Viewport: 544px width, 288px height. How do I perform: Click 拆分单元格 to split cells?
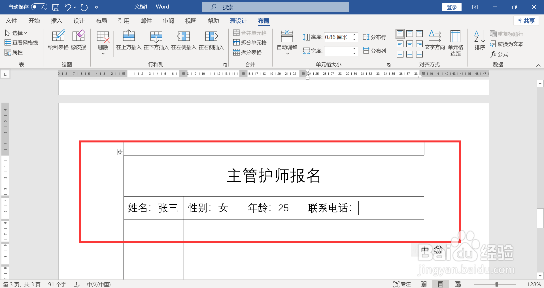click(250, 42)
